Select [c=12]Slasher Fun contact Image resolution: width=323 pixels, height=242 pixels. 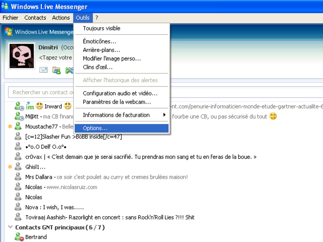point(74,137)
